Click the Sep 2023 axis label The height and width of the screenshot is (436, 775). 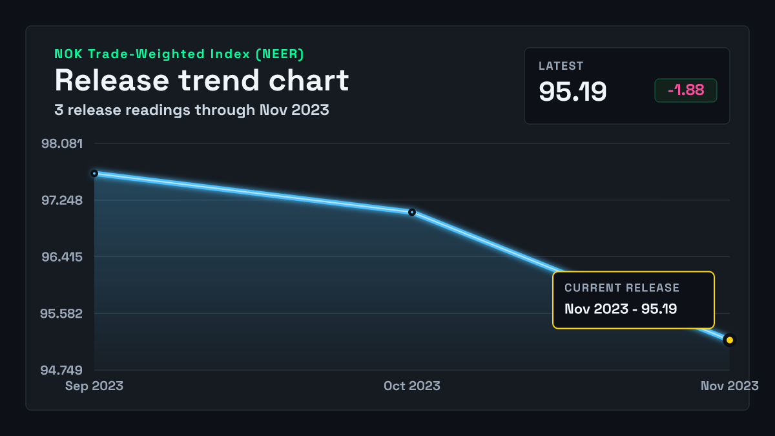click(x=94, y=386)
